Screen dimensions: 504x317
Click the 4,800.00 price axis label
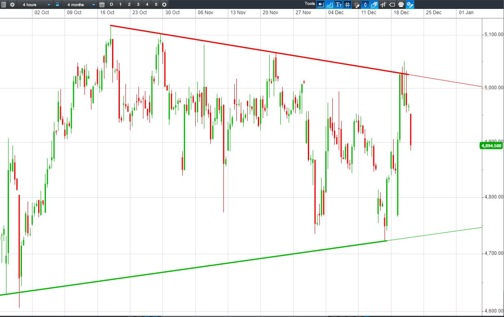pos(493,197)
